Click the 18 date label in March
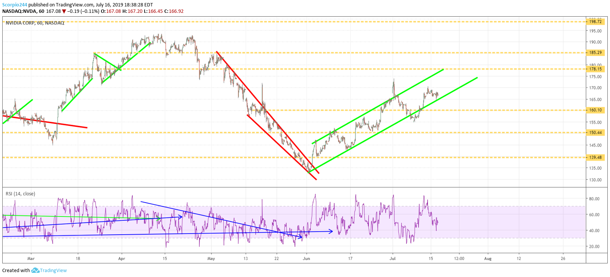 pyautogui.click(x=78, y=258)
